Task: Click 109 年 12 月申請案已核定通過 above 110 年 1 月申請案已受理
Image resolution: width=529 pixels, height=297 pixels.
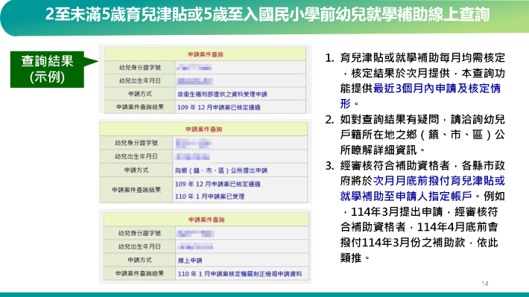Action: pos(218,184)
